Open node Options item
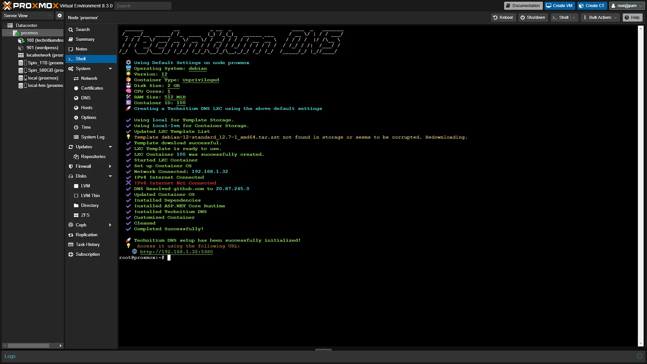This screenshot has height=364, width=647. pos(91,118)
